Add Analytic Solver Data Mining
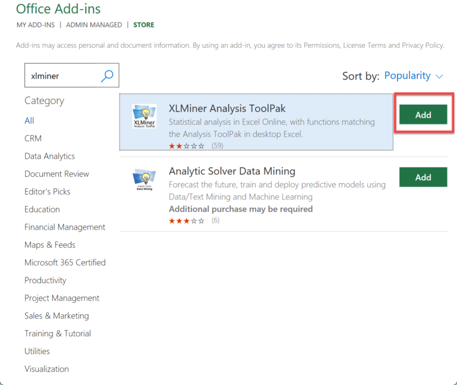457x385 pixels. pyautogui.click(x=423, y=177)
